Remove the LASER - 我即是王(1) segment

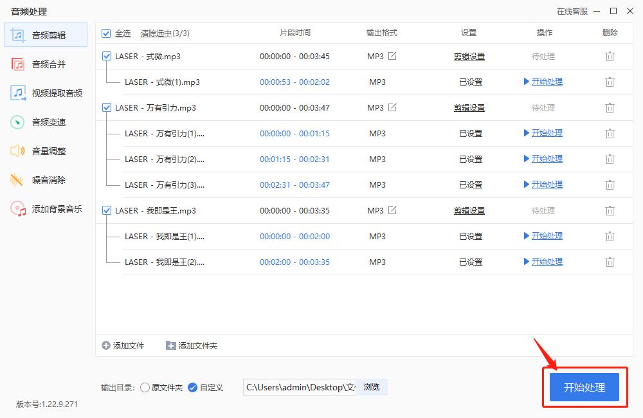[609, 236]
